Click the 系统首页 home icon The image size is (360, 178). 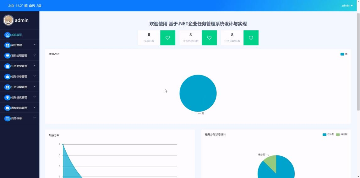tap(8, 35)
